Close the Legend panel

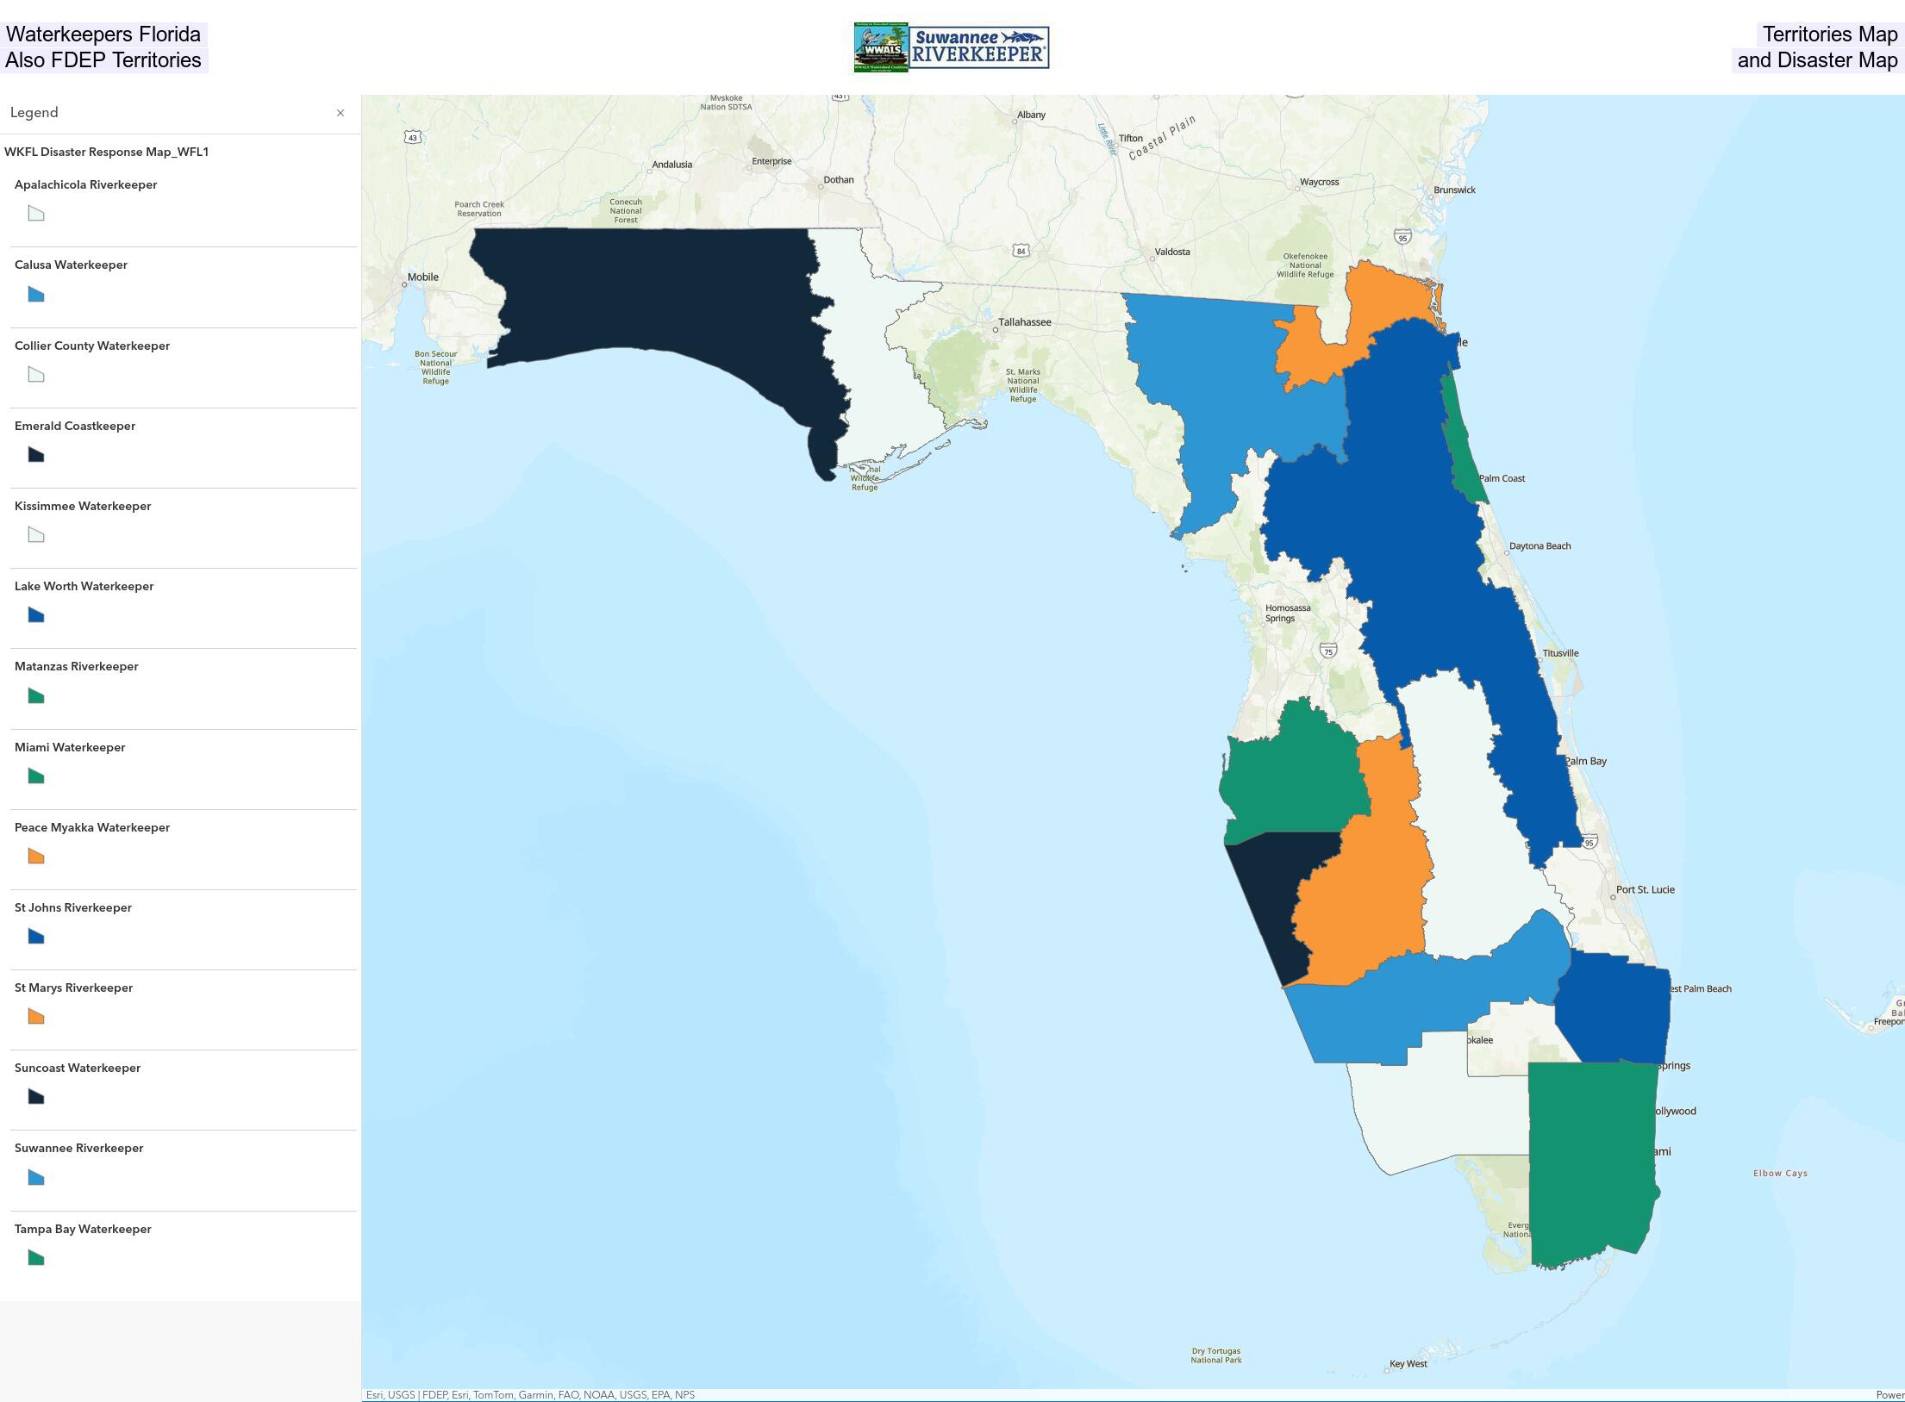pos(339,111)
